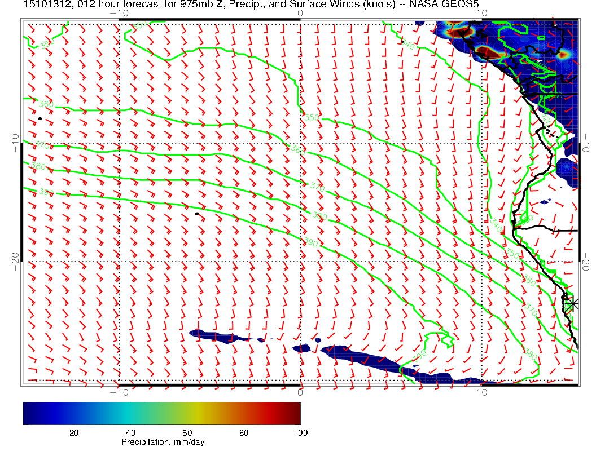Click the 0 longitude label on the bottom axis
This screenshot has height=460, width=596.
(x=300, y=391)
